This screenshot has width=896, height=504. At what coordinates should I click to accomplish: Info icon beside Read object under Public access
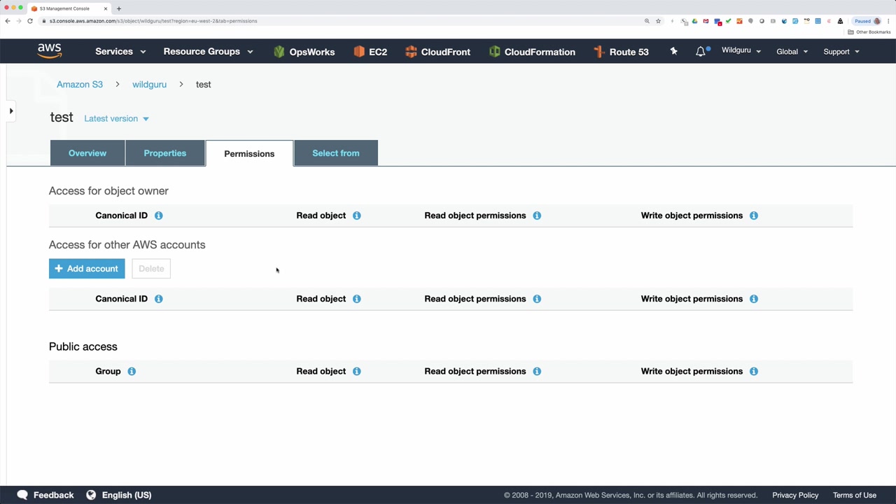(x=357, y=371)
